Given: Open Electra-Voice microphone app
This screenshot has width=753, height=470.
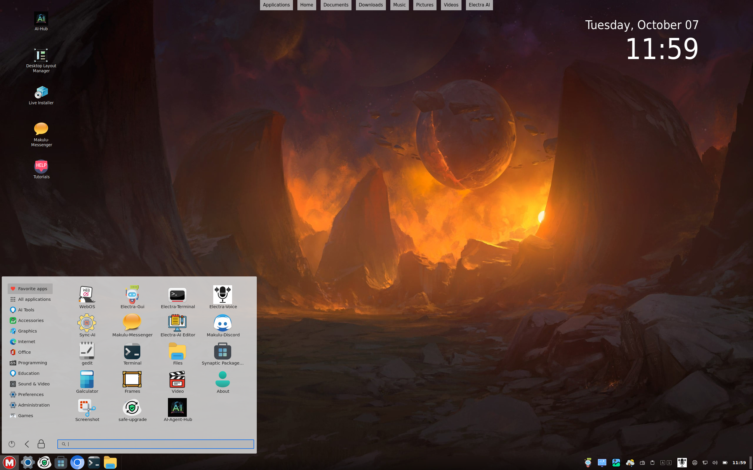Looking at the screenshot, I should click(x=223, y=297).
